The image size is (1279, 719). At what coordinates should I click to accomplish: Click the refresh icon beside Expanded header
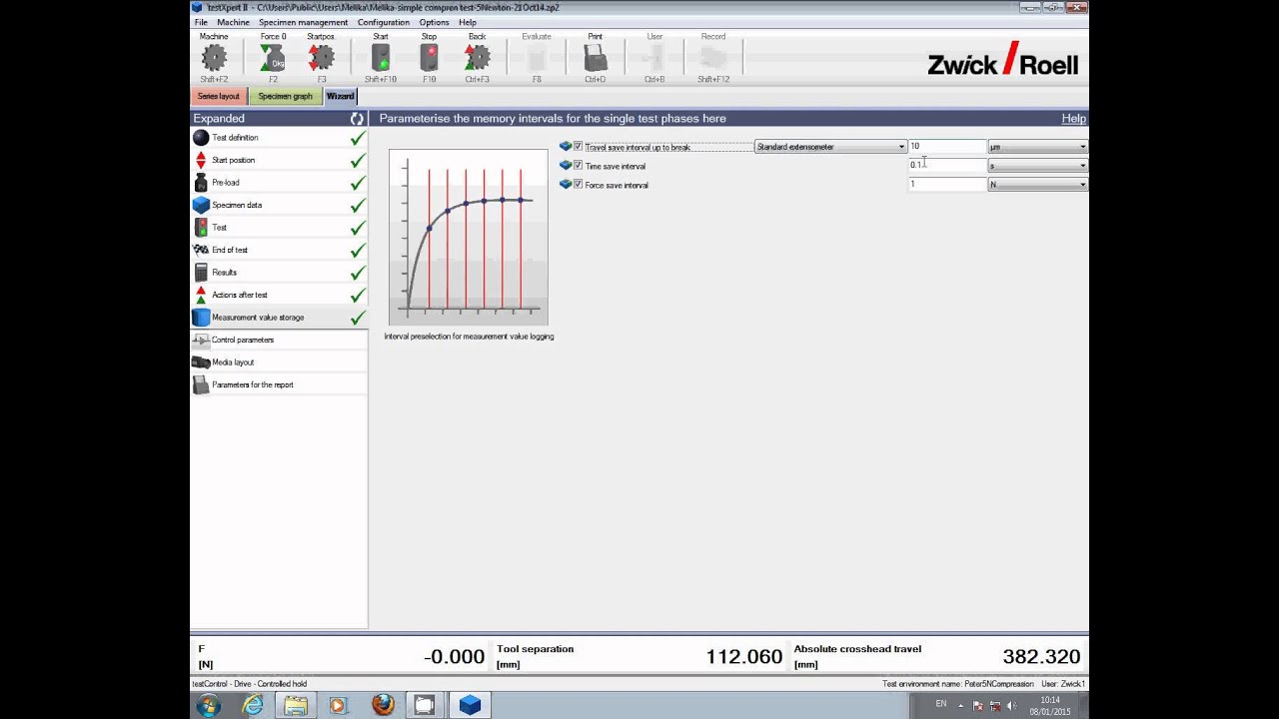357,118
